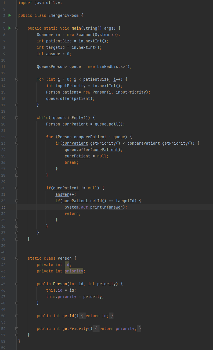Click 'Scanner(System.in)' constructor call
Image resolution: width=213 pixels, height=350 pixels.
[x=97, y=35]
